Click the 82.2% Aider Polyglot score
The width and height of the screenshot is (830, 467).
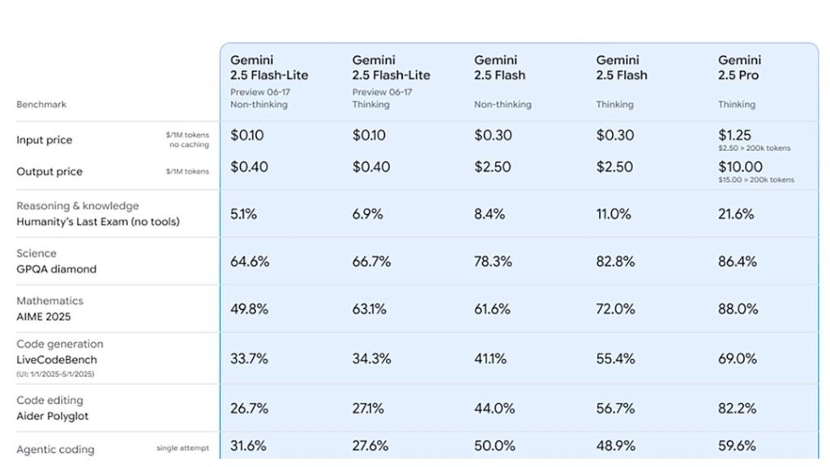[738, 409]
